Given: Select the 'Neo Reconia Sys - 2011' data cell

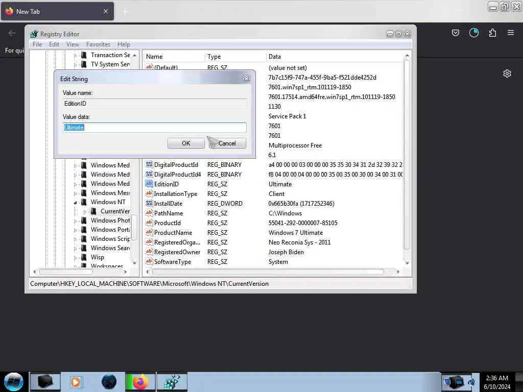Looking at the screenshot, I should tap(299, 242).
